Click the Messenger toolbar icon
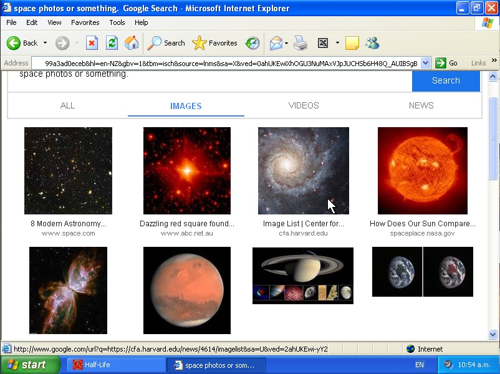 coord(372,43)
